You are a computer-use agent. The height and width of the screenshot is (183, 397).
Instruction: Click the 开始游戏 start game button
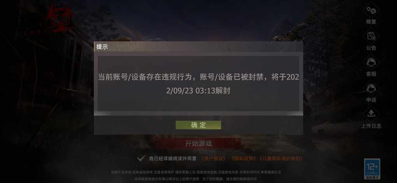tap(198, 144)
